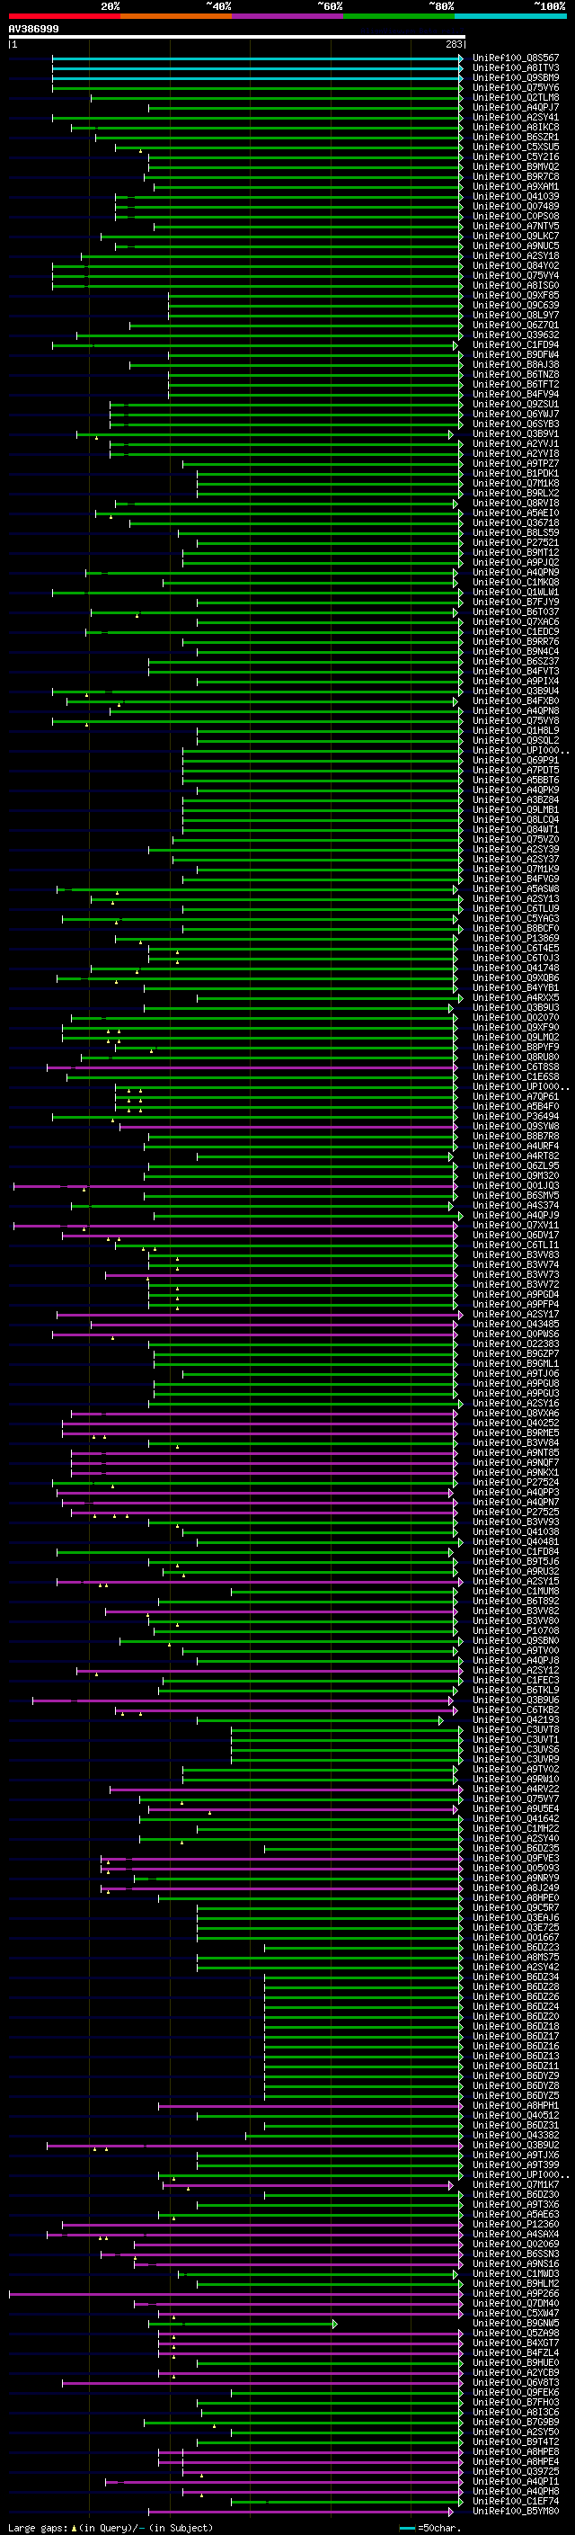This screenshot has height=2535, width=575.
Task: Open hit UniRef100_A2SY41
Action: 516,117
